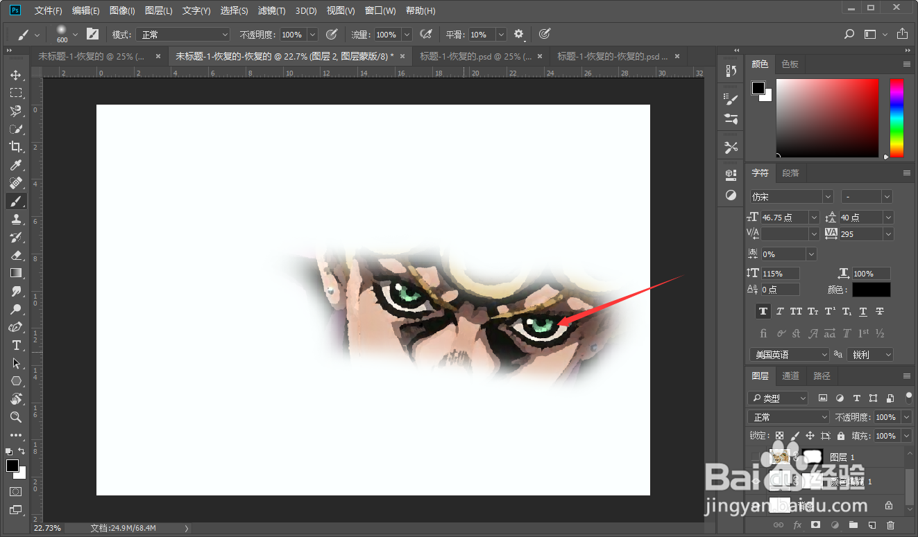Image resolution: width=918 pixels, height=537 pixels.
Task: Click the search icon in options bar
Action: point(849,34)
